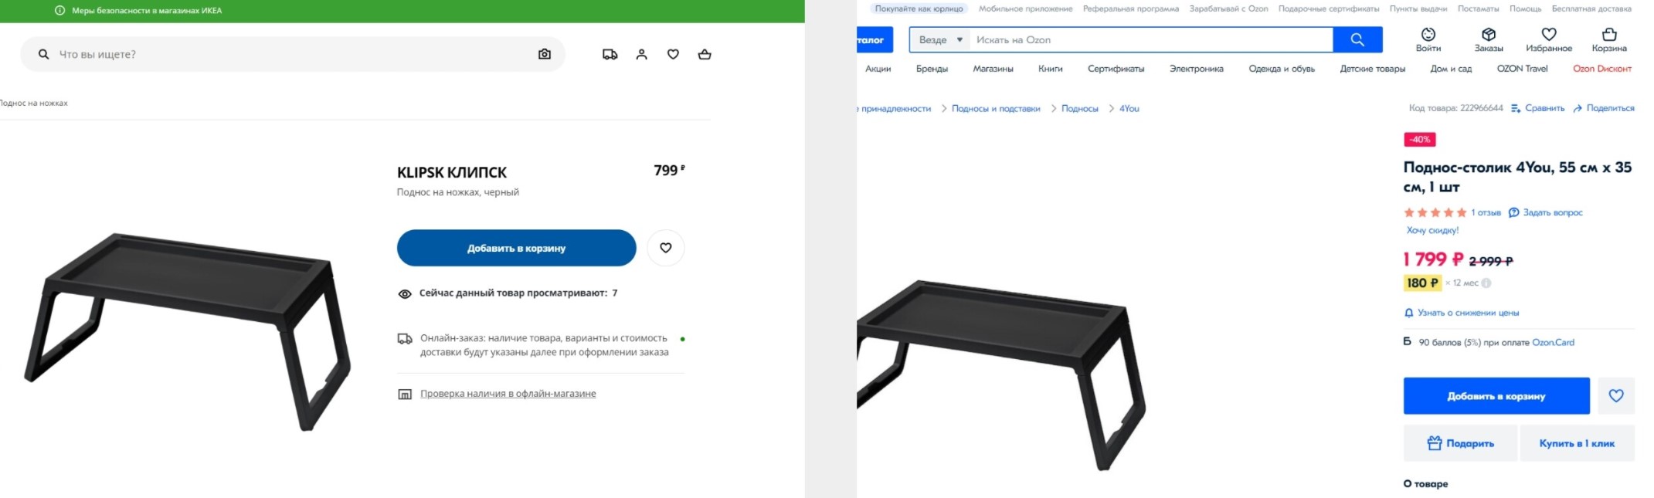The image size is (1654, 498).
Task: Open the IKEA wishlist heart in header
Action: pyautogui.click(x=673, y=54)
